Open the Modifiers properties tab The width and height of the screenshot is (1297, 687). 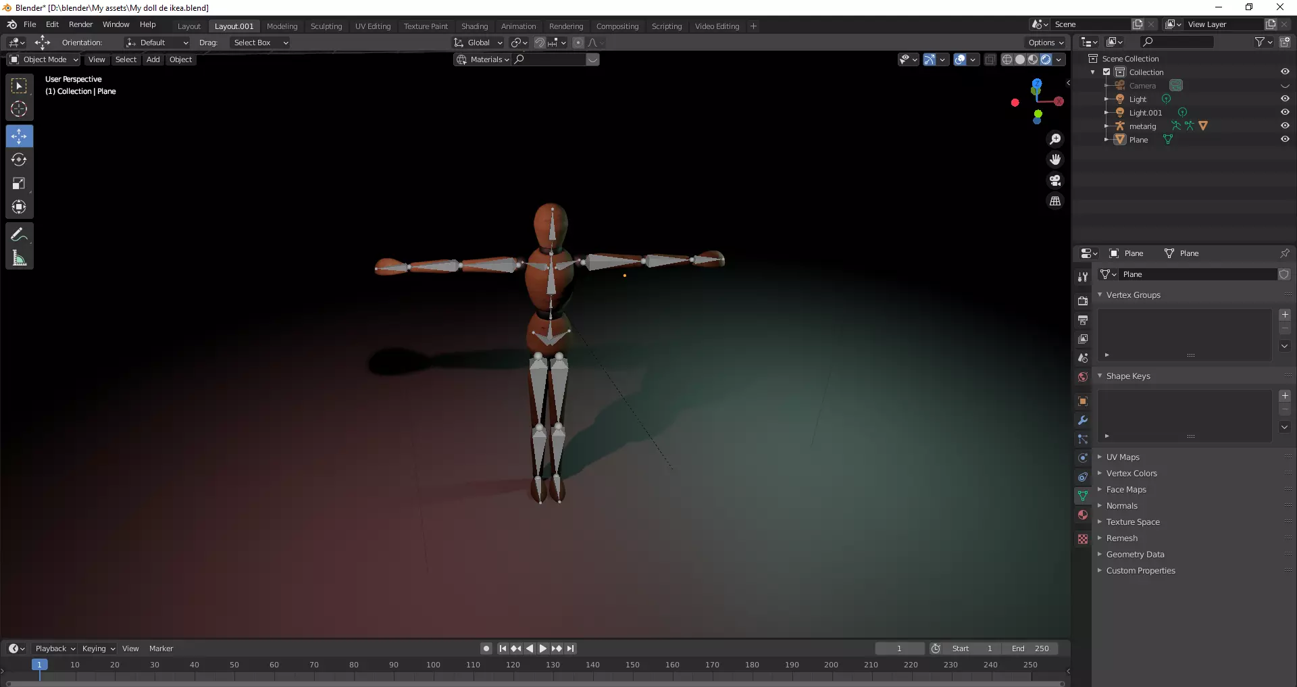[x=1083, y=420]
